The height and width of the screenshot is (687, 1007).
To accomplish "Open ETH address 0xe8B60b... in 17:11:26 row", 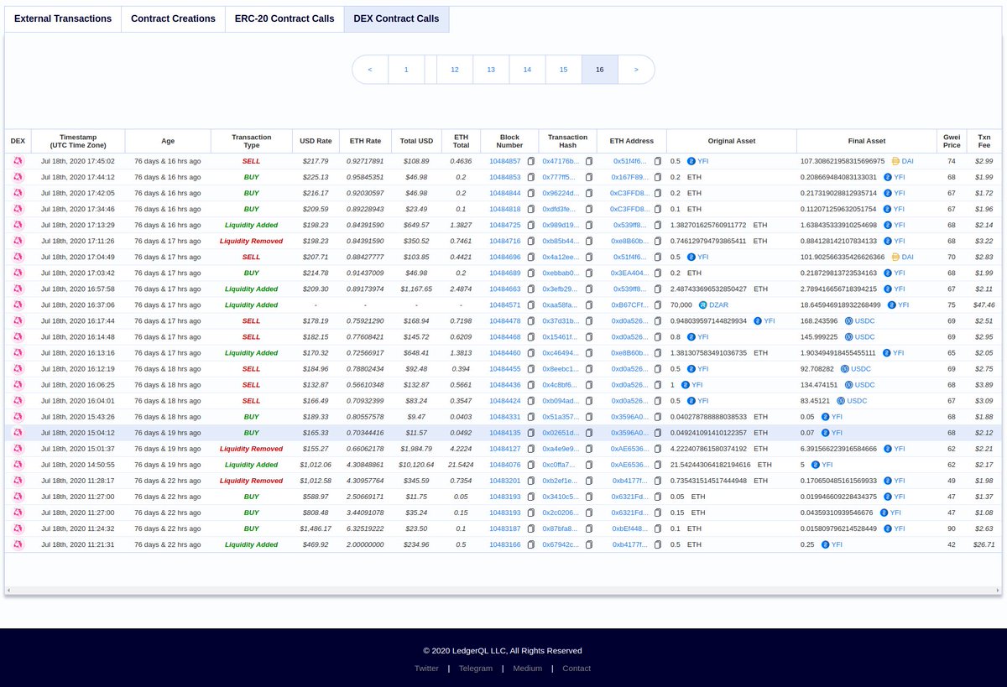I will (629, 241).
